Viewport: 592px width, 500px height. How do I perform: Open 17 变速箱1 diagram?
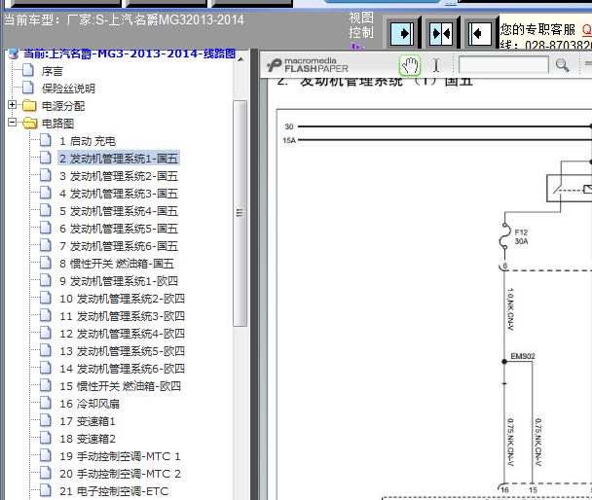[x=88, y=421]
